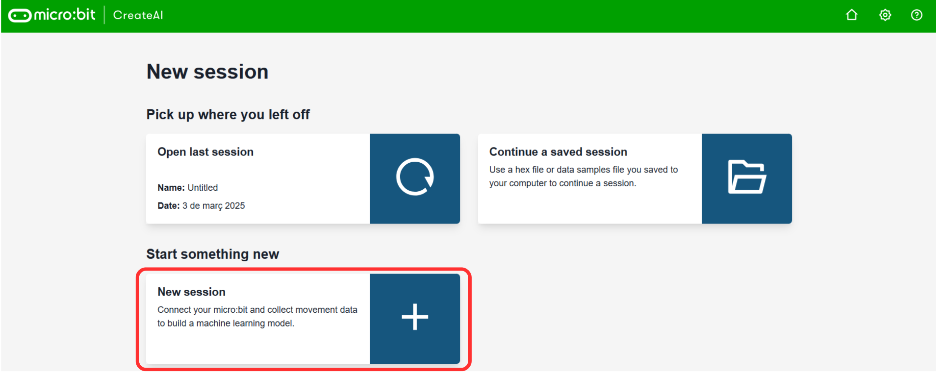Click the large "New session" page heading

[x=207, y=72]
